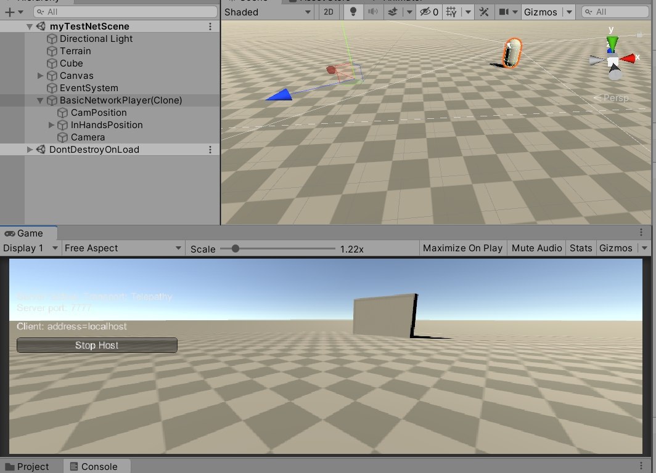Open bottom panel three-dot options menu
Image resolution: width=656 pixels, height=473 pixels.
coord(641,466)
